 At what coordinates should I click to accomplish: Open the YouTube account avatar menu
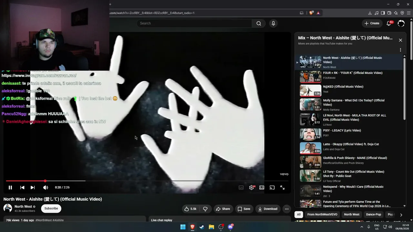tap(401, 23)
